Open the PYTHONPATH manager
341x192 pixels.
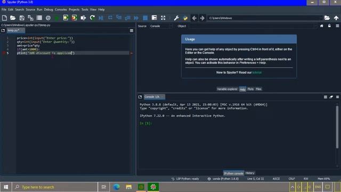click(185, 18)
